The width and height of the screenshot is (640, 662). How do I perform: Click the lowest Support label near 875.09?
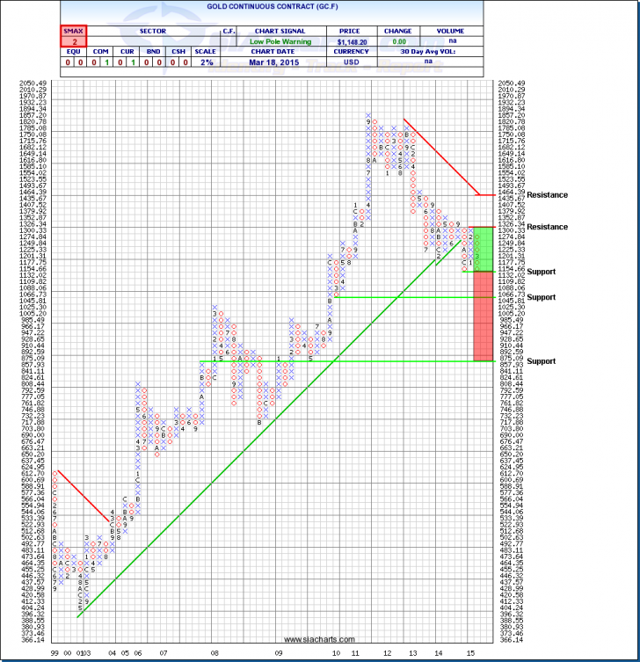(x=541, y=361)
